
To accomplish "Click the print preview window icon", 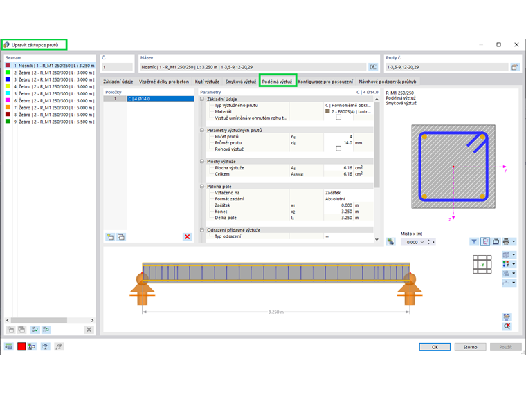I will [x=496, y=241].
